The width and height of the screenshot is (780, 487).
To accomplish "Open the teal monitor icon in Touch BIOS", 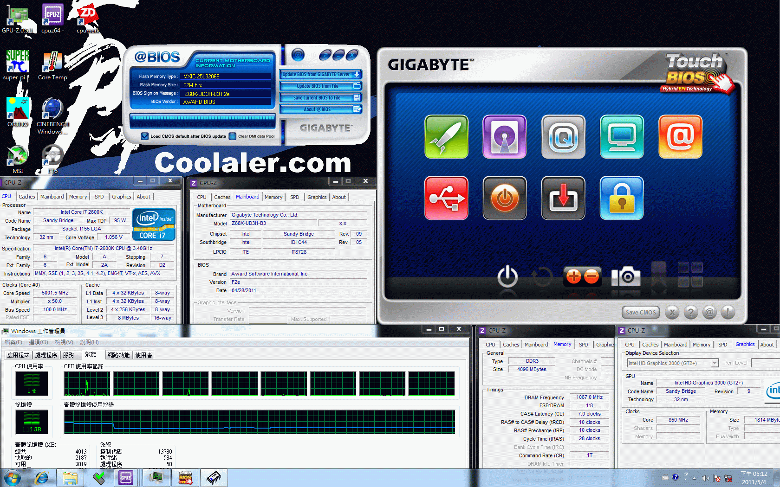I will click(622, 137).
